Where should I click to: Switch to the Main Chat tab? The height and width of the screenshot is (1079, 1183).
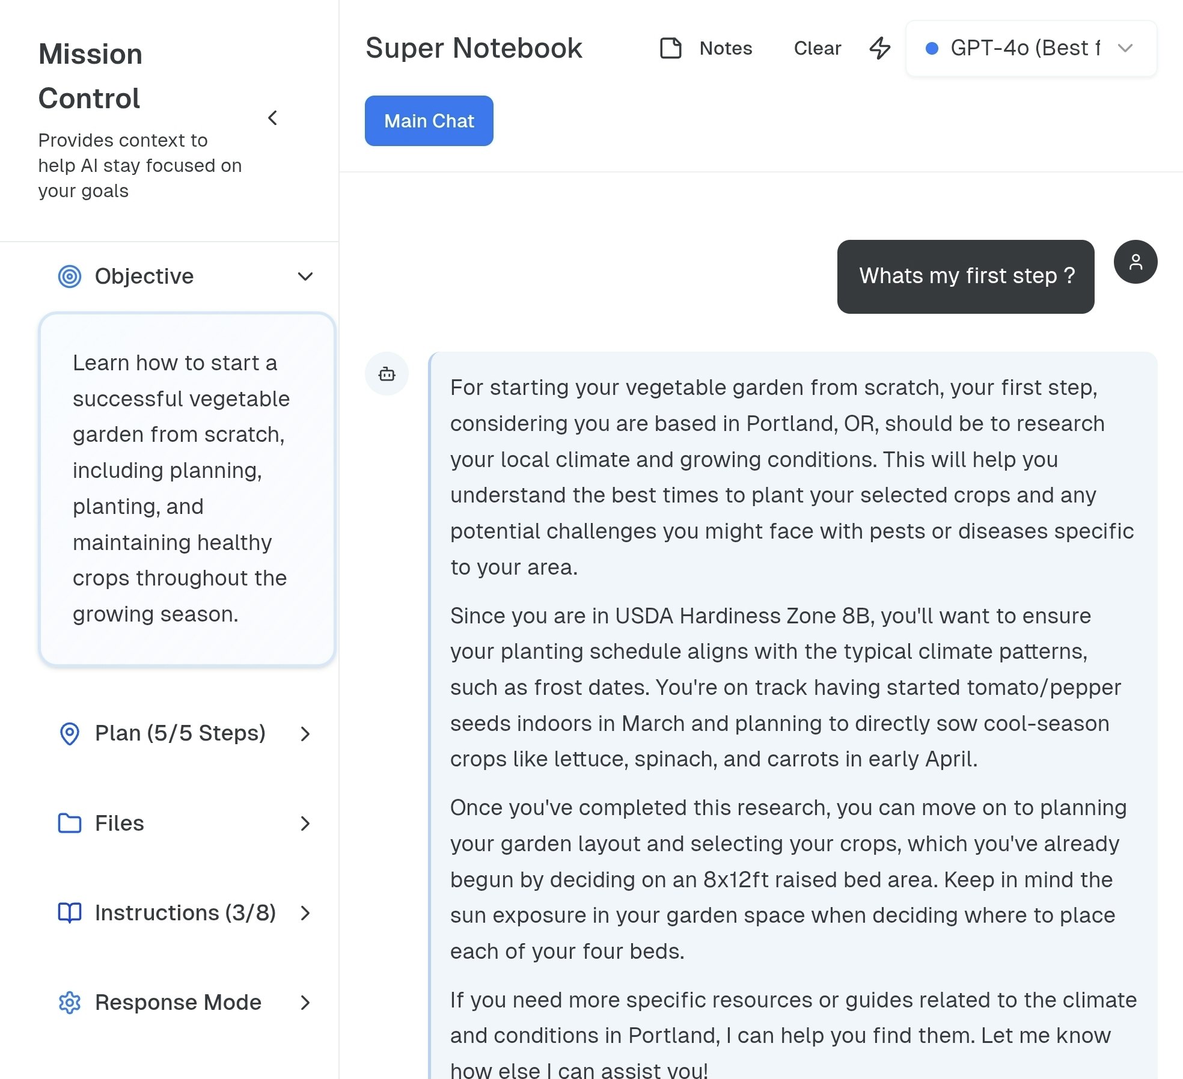pos(429,121)
